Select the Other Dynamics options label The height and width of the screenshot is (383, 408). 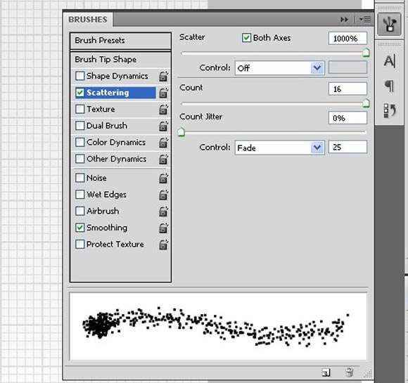[x=117, y=159]
